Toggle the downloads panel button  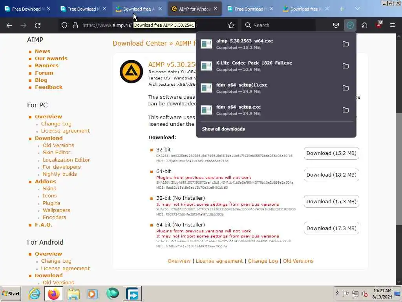tap(350, 25)
